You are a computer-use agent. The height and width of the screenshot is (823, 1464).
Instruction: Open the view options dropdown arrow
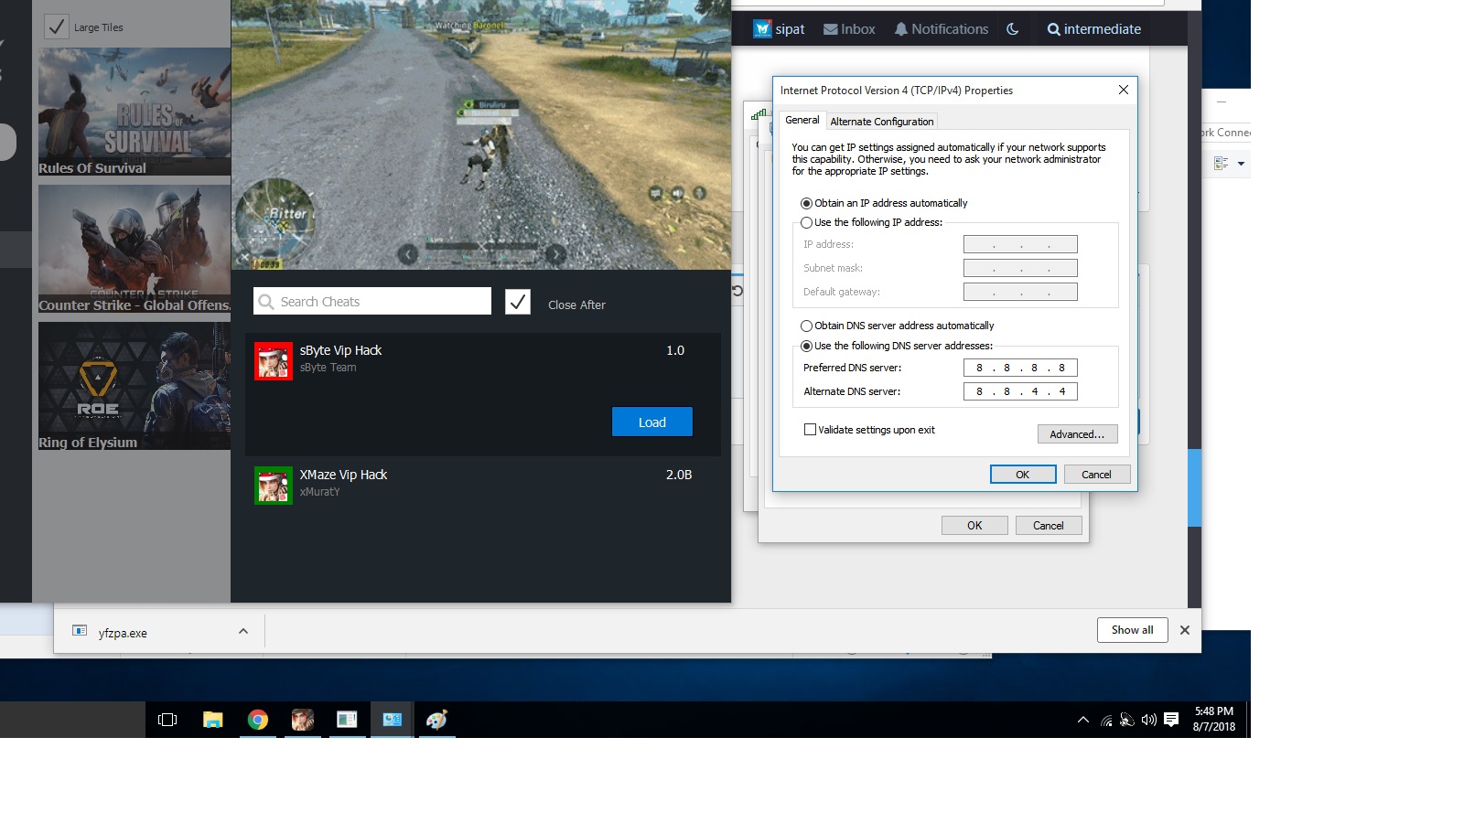(1241, 164)
